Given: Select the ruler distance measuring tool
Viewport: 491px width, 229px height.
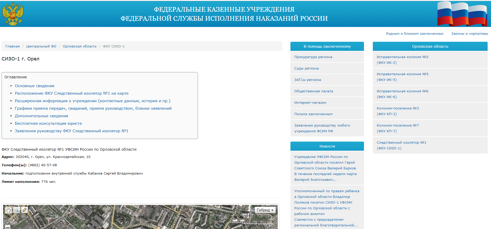Looking at the screenshot, I should 24,210.
